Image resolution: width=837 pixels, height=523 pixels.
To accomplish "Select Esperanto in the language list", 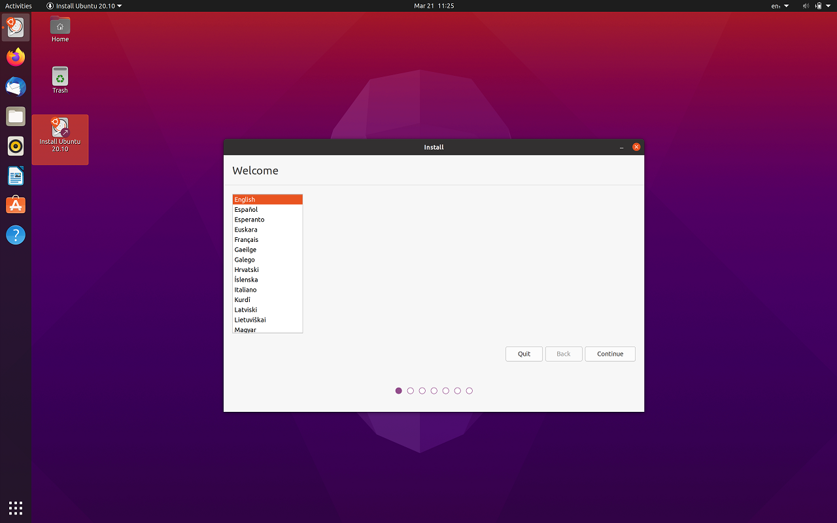I will point(267,220).
